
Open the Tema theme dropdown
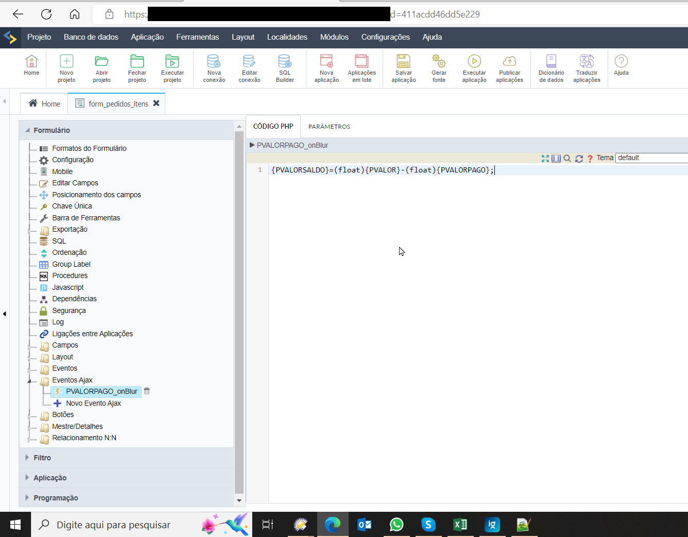652,158
